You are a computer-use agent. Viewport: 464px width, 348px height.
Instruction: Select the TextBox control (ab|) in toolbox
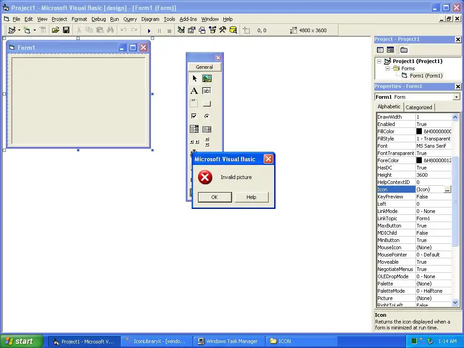(x=207, y=91)
